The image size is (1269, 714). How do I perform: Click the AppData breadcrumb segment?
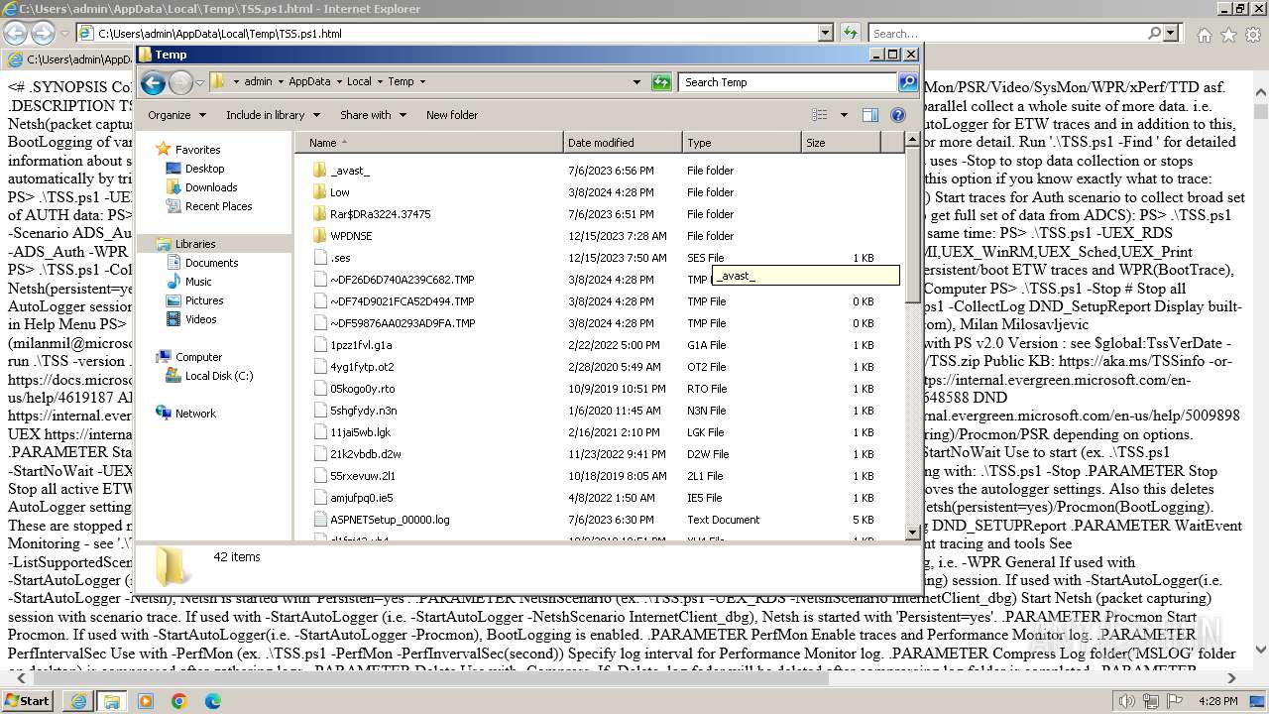click(309, 82)
